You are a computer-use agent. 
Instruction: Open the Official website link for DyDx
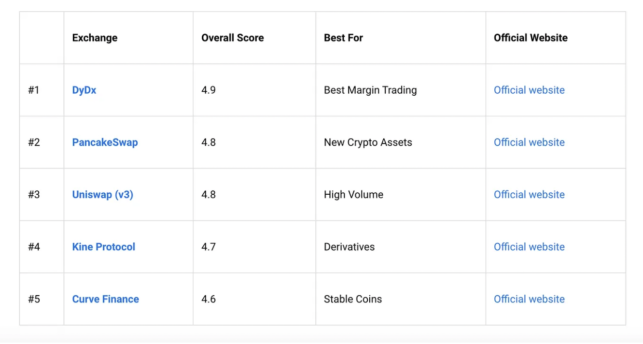point(529,90)
